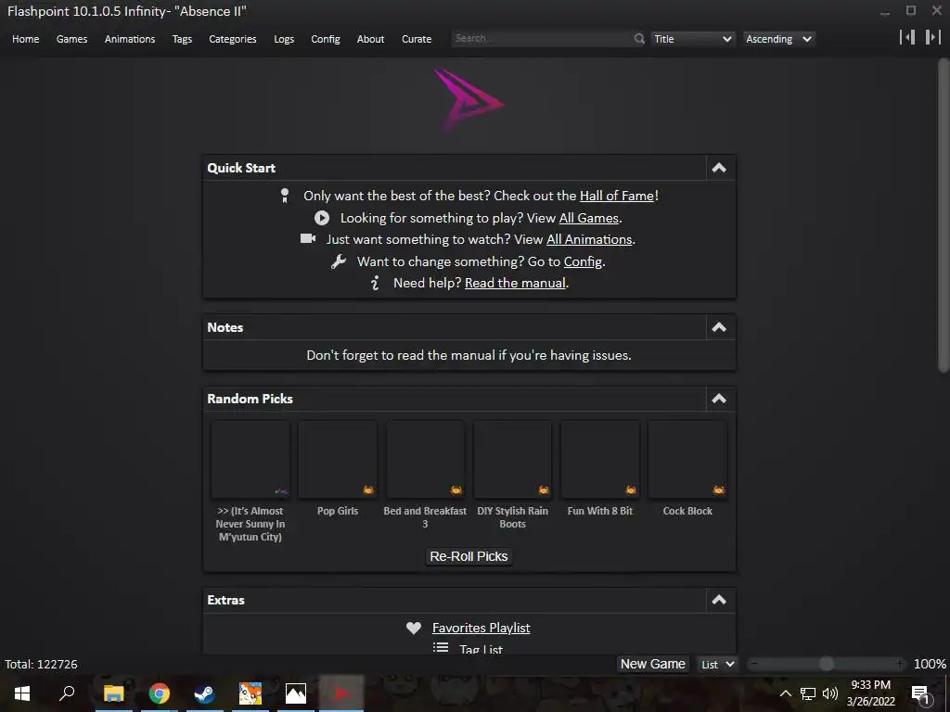
Task: Click the Flashpoint logo
Action: [x=469, y=98]
